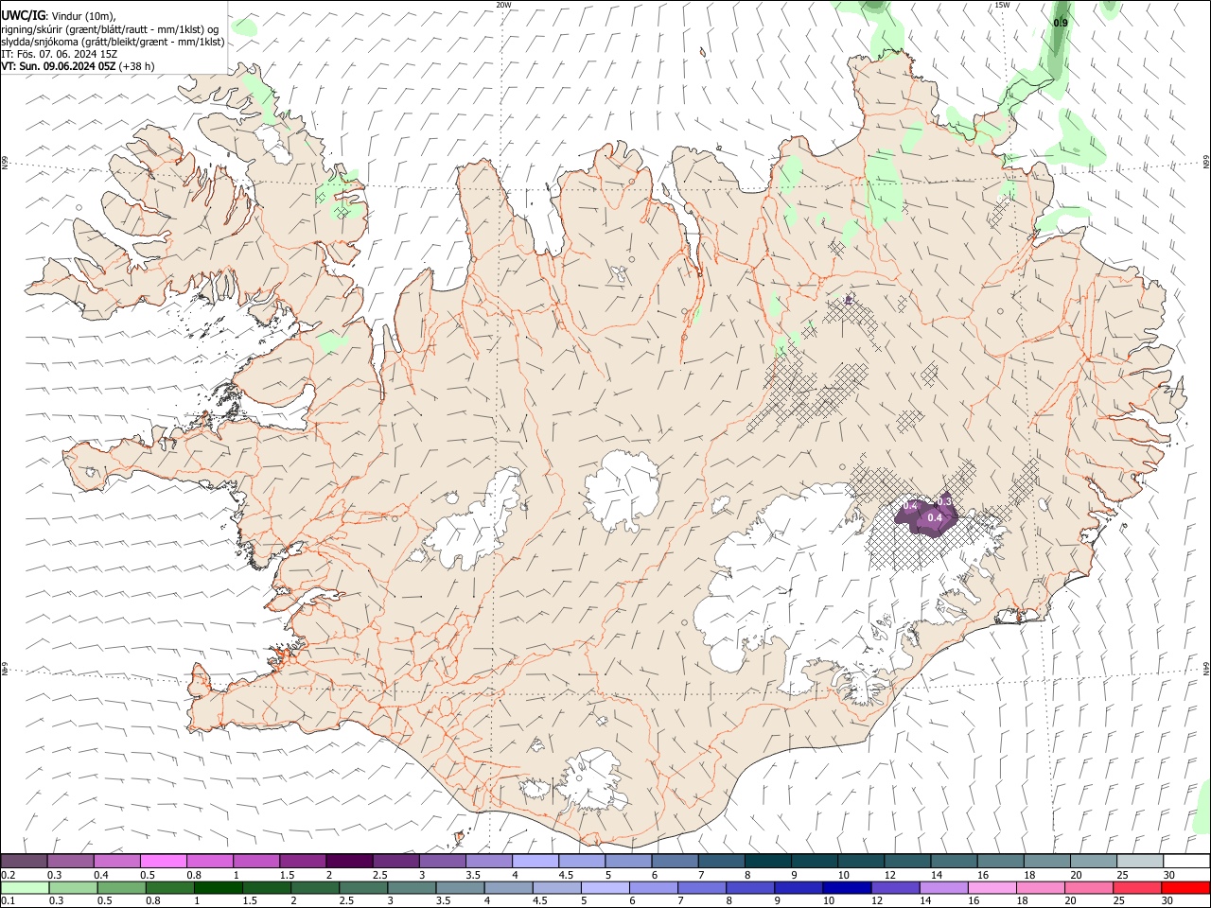The height and width of the screenshot is (908, 1211).
Task: Pick the crimson rain swatch labeled 25
Action: click(1138, 888)
